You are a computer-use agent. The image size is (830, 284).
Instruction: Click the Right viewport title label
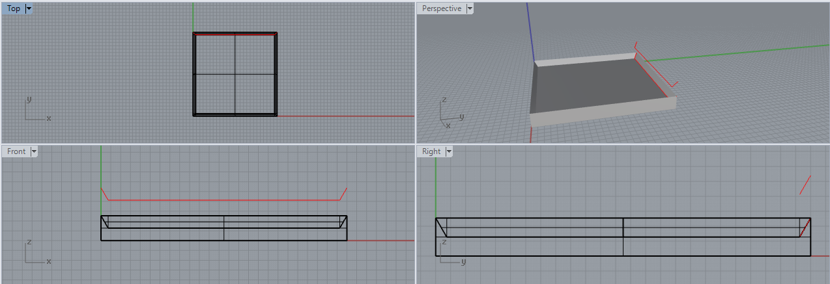coord(431,151)
